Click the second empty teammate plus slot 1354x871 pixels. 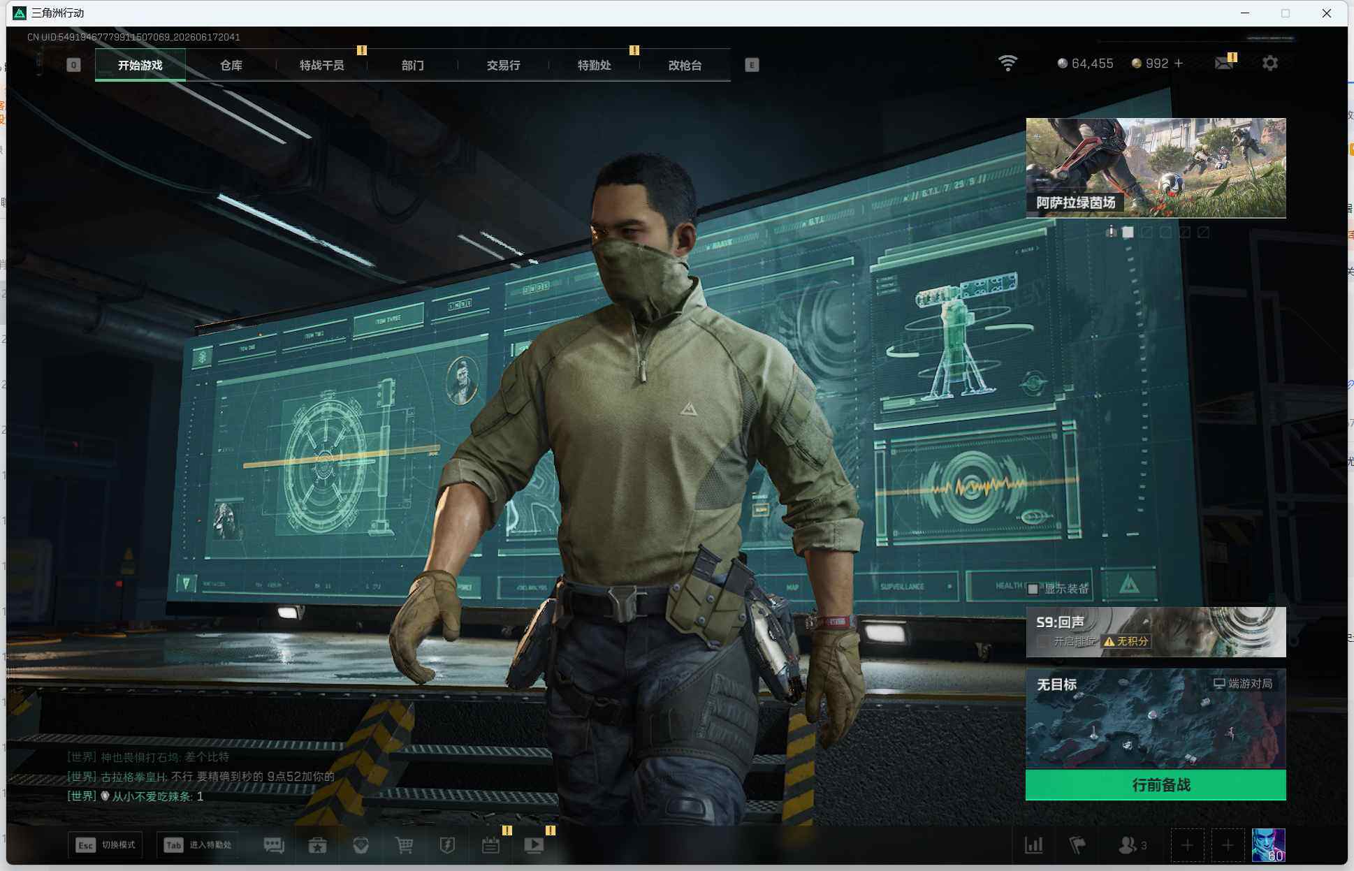pyautogui.click(x=1228, y=845)
